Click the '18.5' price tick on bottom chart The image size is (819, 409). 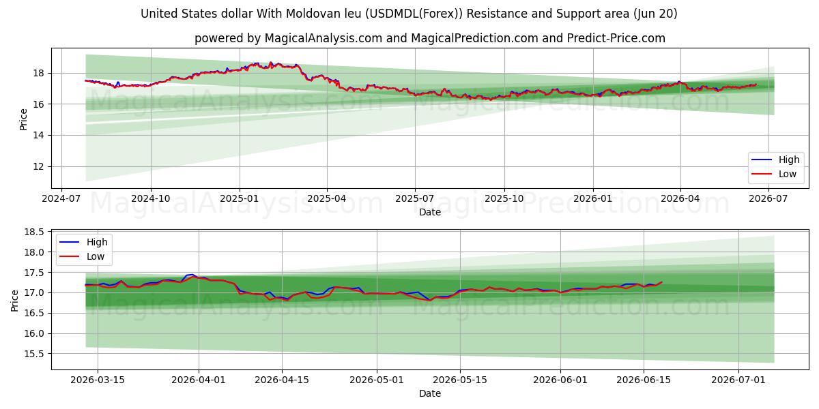(35, 232)
